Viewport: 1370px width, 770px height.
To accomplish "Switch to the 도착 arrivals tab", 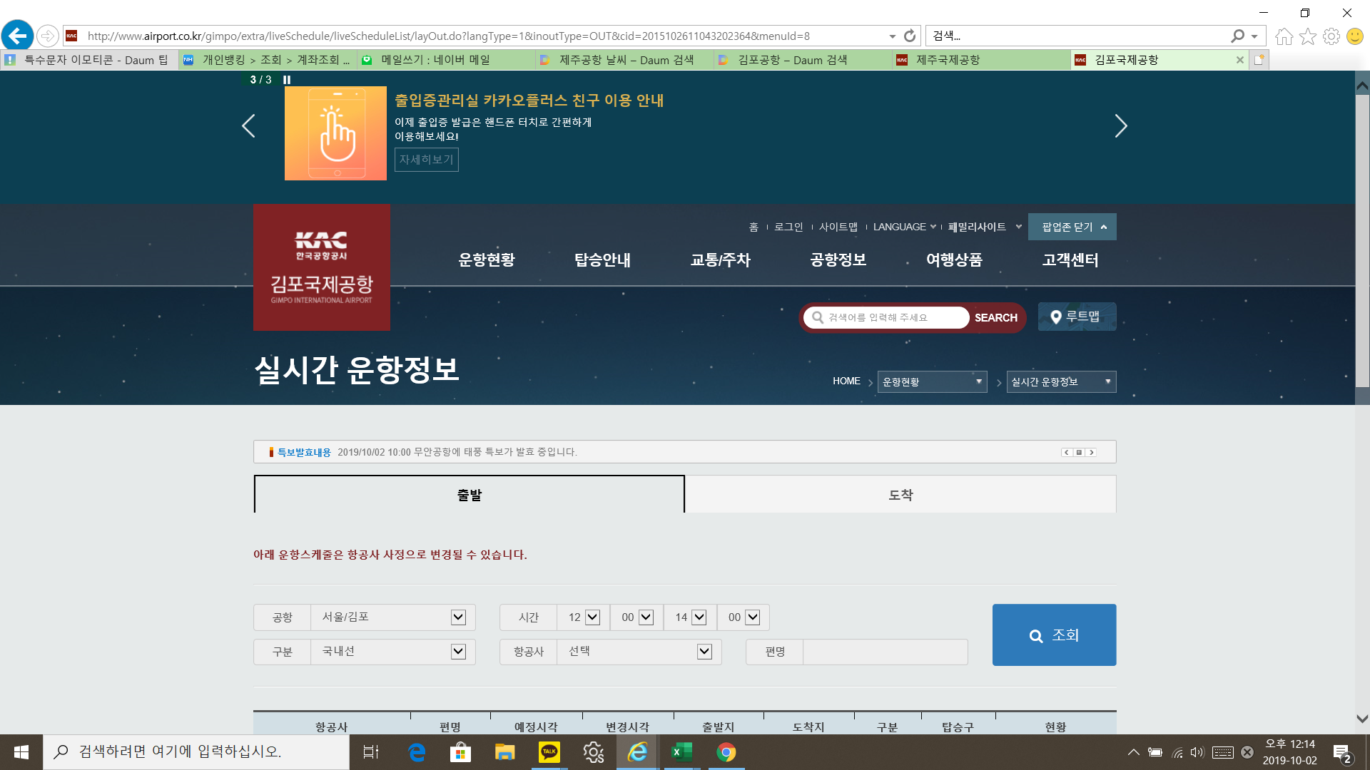I will (x=900, y=495).
